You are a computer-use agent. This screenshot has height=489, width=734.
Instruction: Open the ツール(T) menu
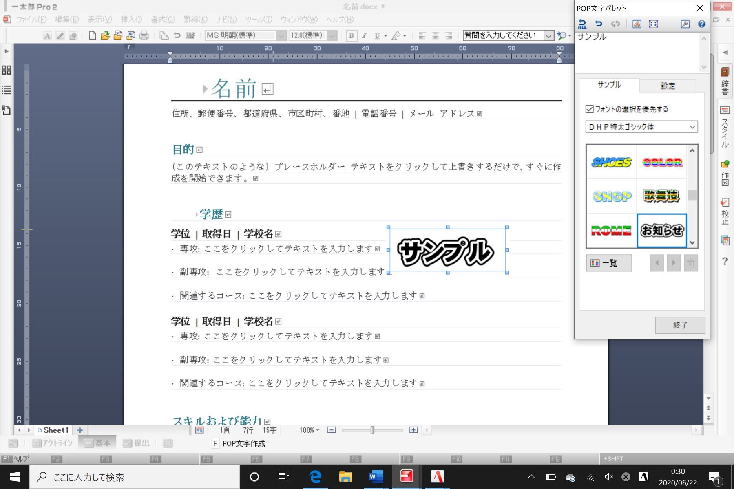pos(259,19)
